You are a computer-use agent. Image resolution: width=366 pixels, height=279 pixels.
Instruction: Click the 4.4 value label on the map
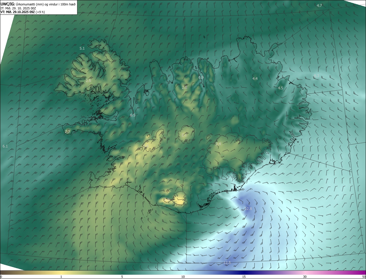(x=255, y=78)
